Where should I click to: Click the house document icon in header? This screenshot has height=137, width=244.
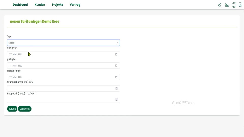[x=240, y=5]
